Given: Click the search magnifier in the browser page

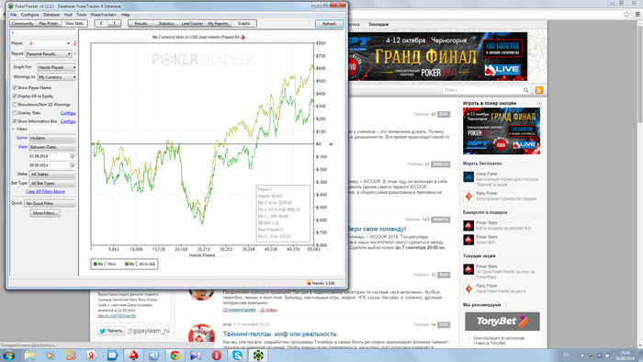Looking at the screenshot, I should pos(525,90).
